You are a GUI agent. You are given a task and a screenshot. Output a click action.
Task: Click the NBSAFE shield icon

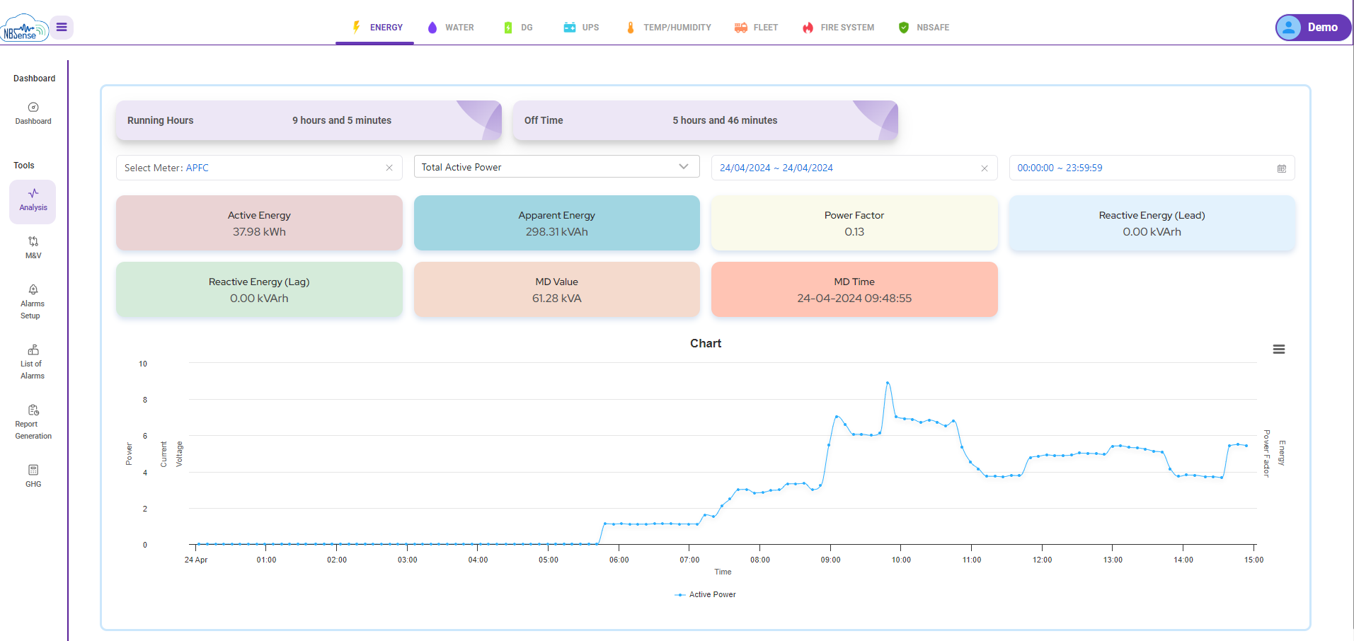point(904,28)
